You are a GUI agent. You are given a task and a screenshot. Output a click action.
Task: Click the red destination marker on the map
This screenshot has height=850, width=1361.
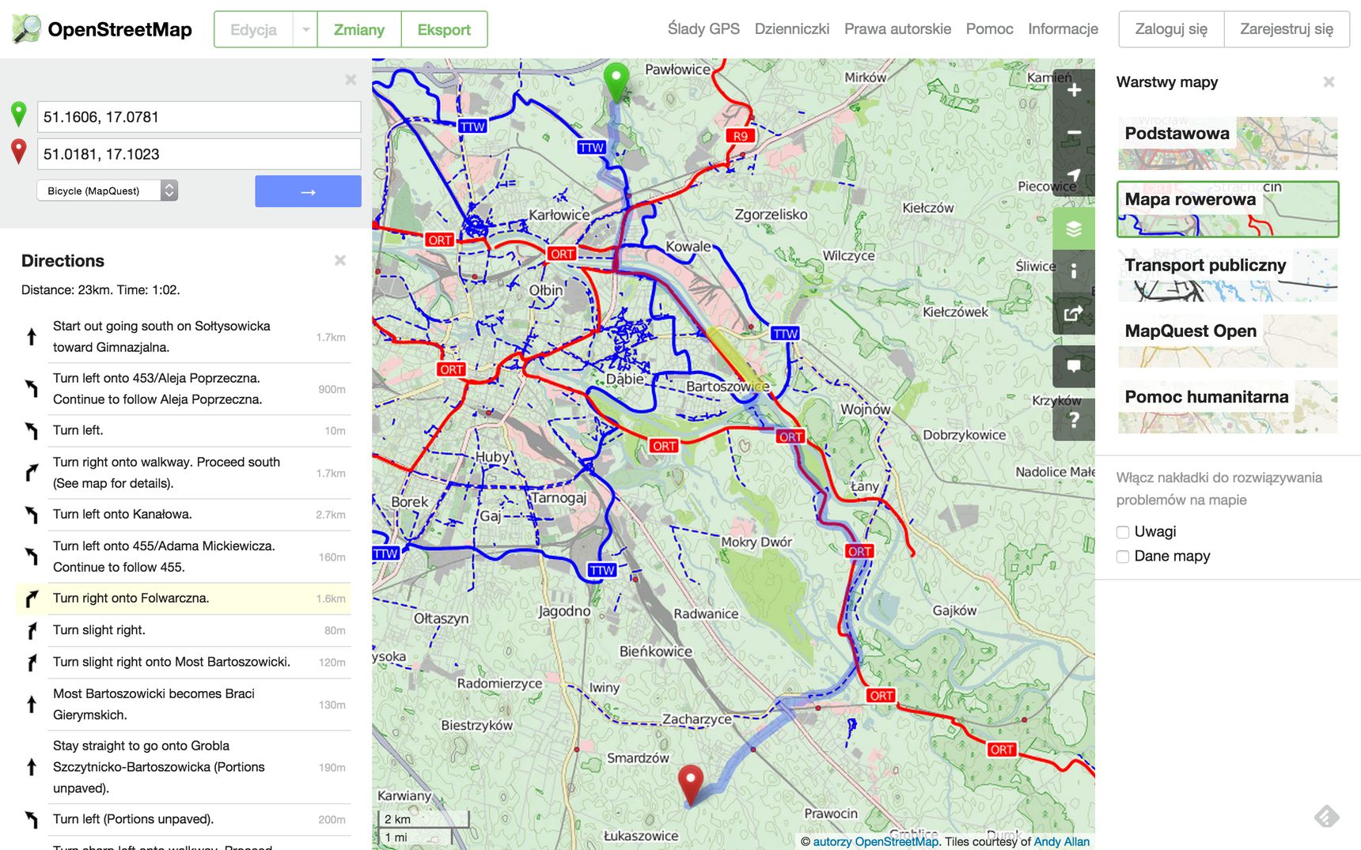(691, 784)
